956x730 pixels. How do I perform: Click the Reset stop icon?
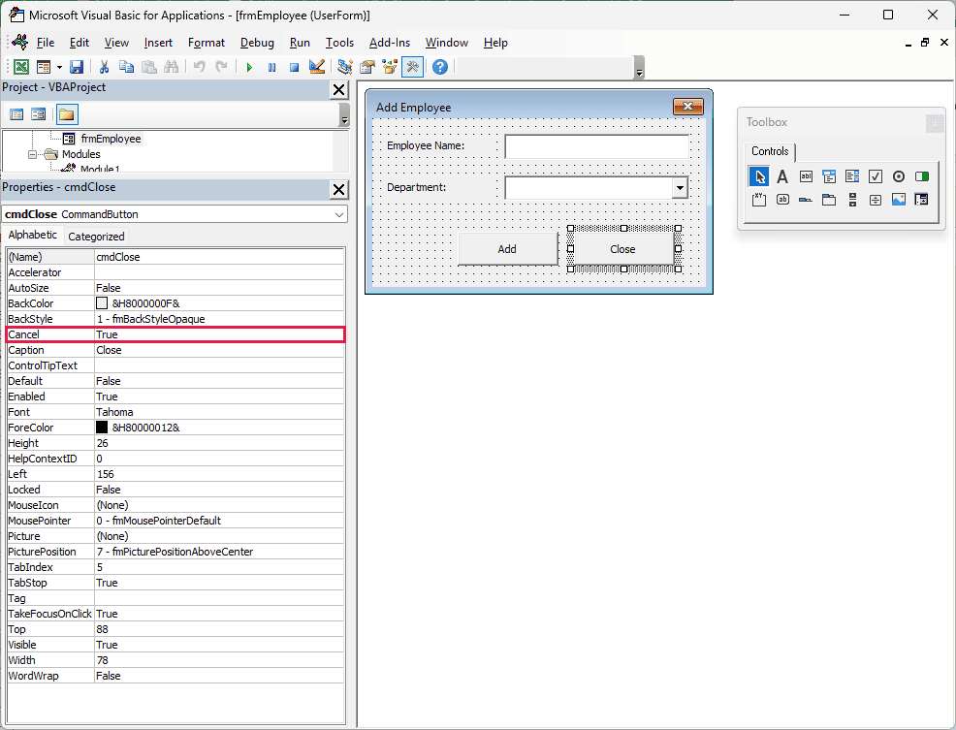(x=294, y=67)
